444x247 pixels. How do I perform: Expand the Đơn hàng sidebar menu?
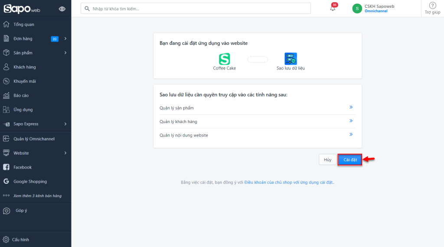click(x=65, y=39)
